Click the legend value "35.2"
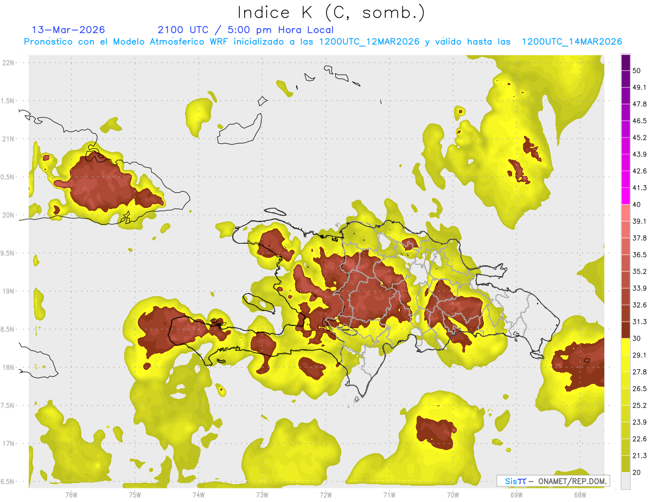The width and height of the screenshot is (651, 502). (640, 271)
